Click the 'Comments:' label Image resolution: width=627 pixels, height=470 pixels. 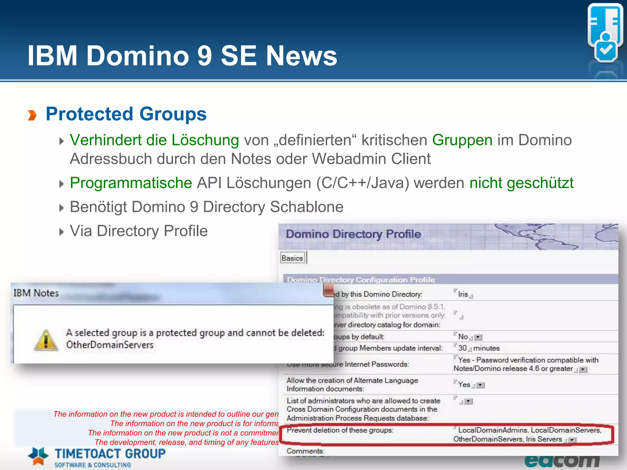point(305,451)
